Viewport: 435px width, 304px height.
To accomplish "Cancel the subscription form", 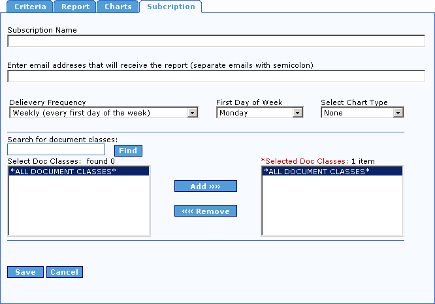I will 64,272.
